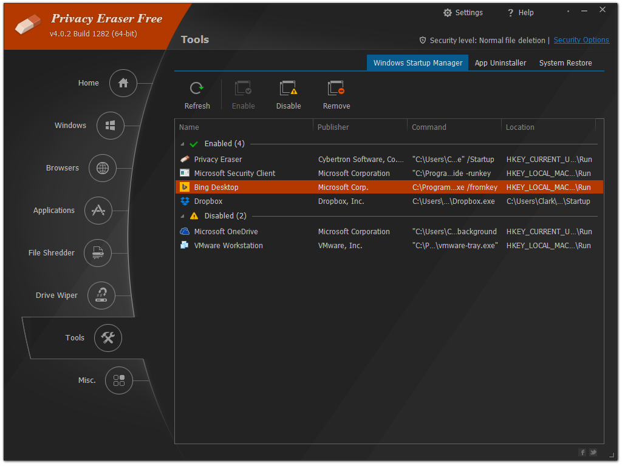The height and width of the screenshot is (466, 622).
Task: Click the Refresh toolbar icon
Action: pyautogui.click(x=197, y=89)
